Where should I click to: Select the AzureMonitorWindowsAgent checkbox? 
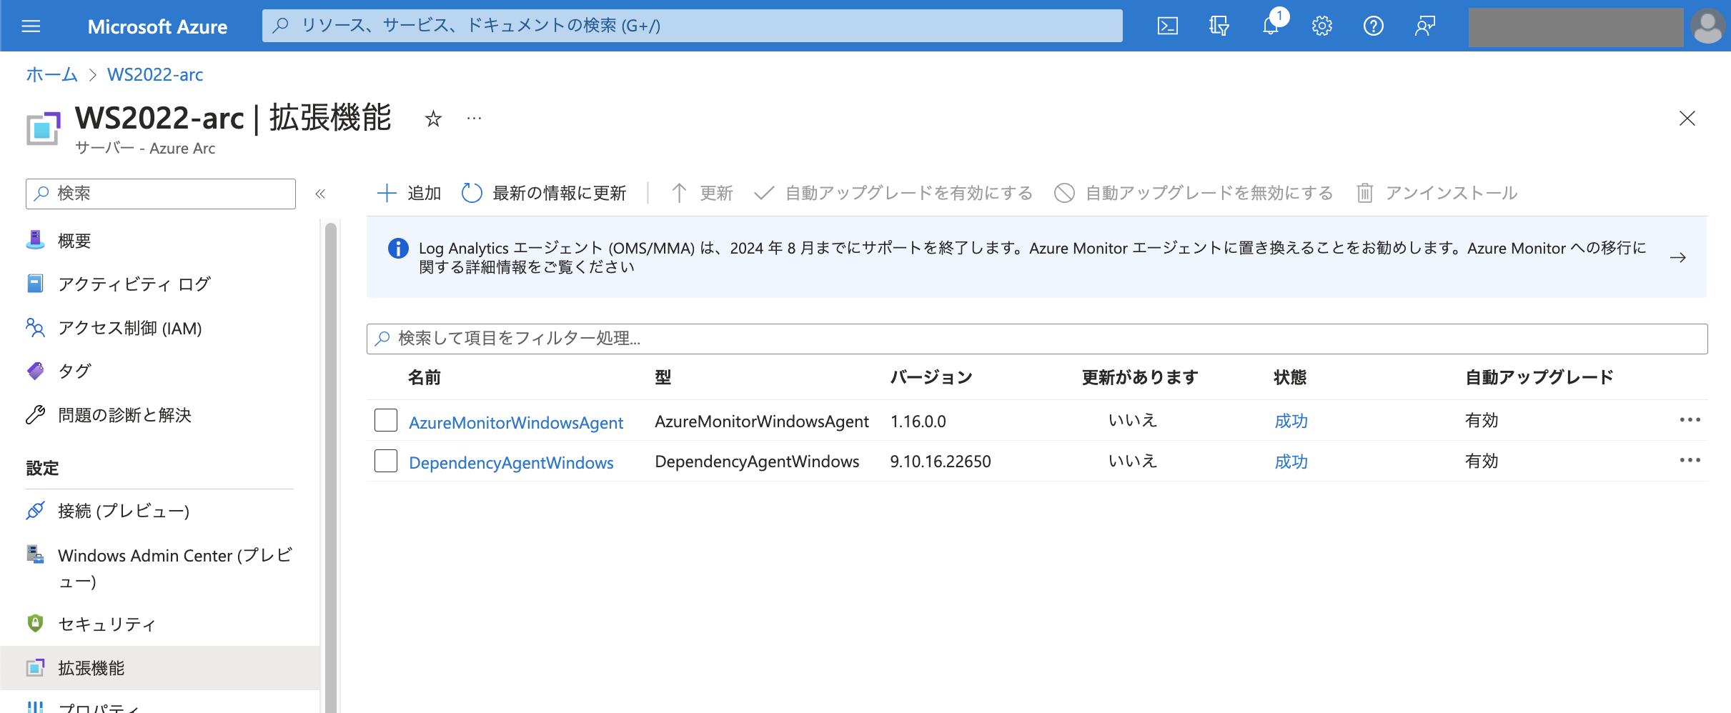coord(386,420)
